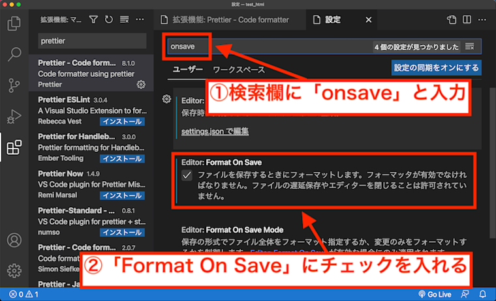Select Prettier ESLint extension entry
The image size is (496, 301).
[x=91, y=110]
